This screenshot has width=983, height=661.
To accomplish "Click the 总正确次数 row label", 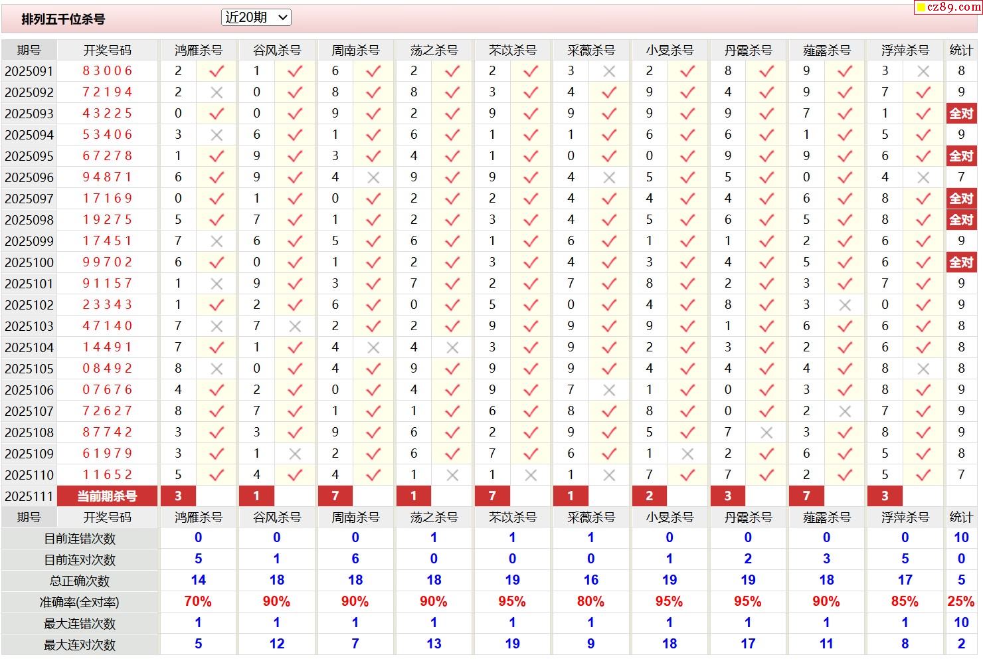I will click(80, 581).
